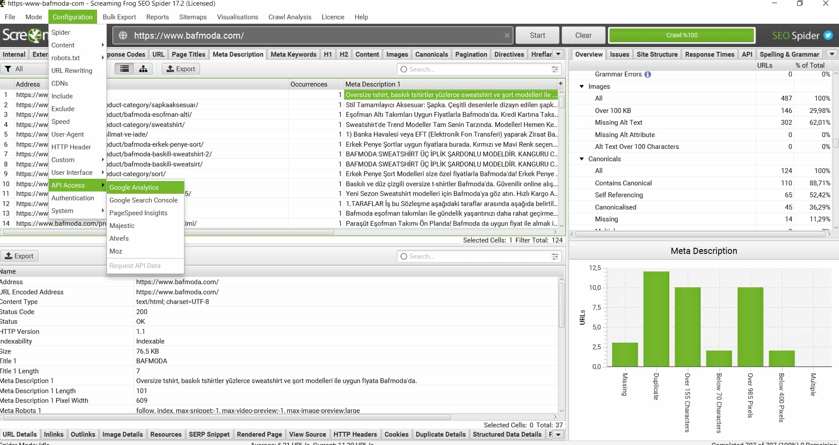Viewport: 839px width, 445px height.
Task: Open the Visualisations menu
Action: (x=237, y=17)
